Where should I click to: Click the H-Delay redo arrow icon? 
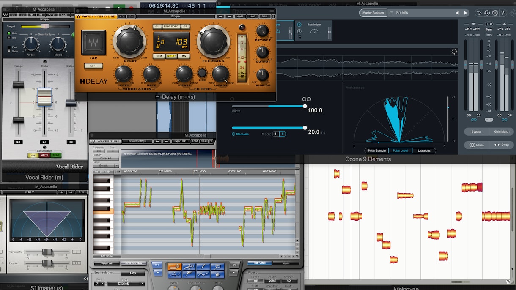(x=130, y=16)
